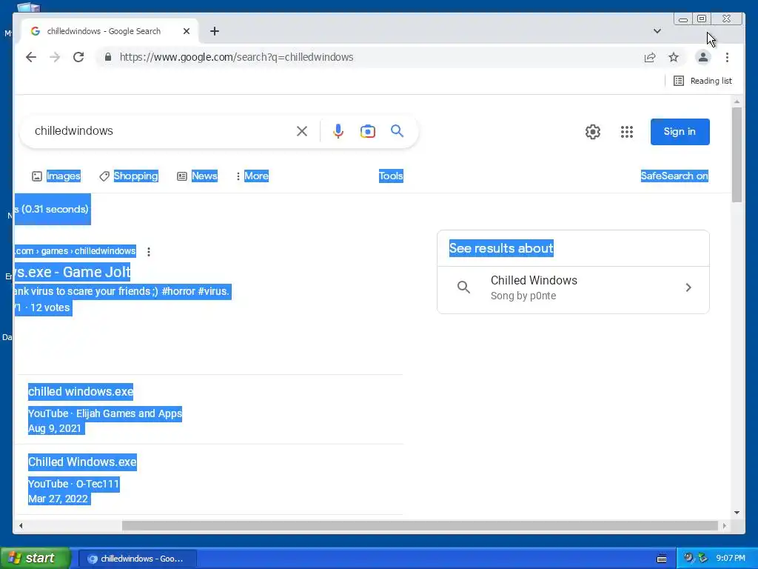
Task: Click the address bar URL
Action: (x=236, y=57)
